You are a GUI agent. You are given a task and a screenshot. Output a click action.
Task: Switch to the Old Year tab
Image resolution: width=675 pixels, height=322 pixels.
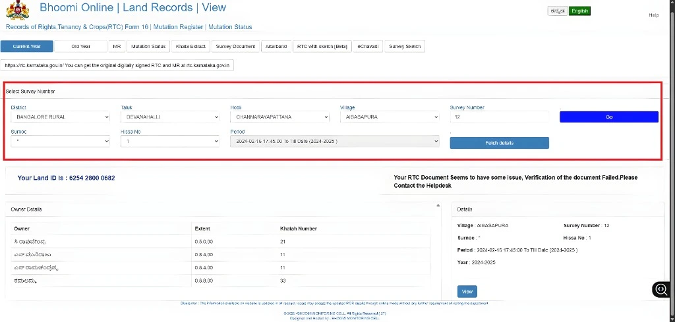(81, 47)
